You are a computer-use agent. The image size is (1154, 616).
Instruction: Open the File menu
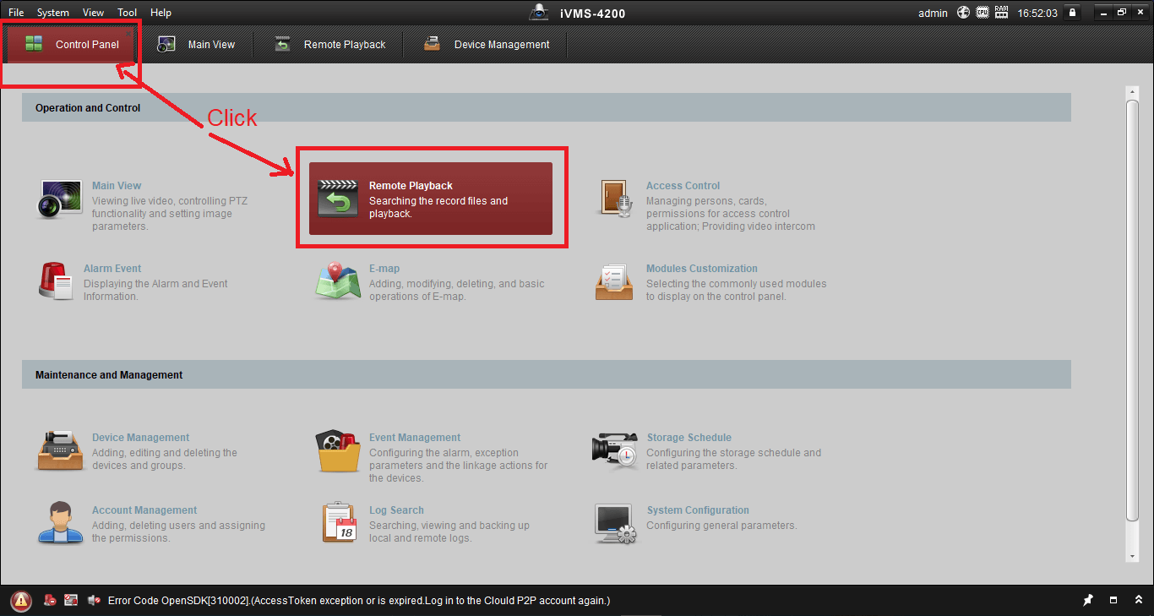[x=16, y=13]
